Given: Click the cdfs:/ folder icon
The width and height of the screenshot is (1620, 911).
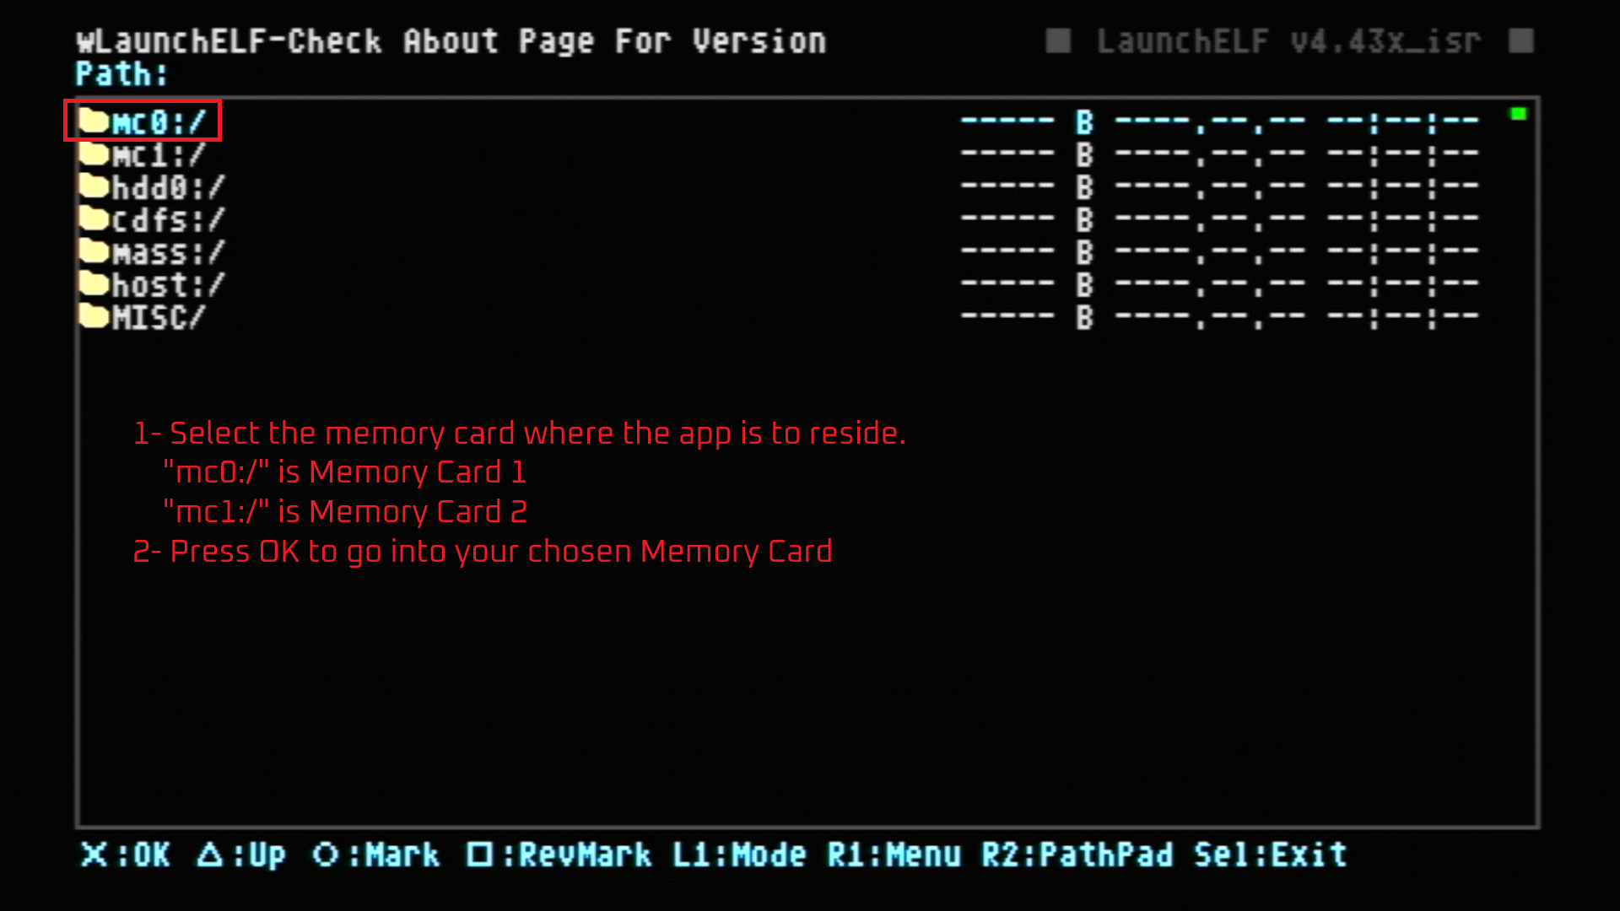Looking at the screenshot, I should pos(94,218).
